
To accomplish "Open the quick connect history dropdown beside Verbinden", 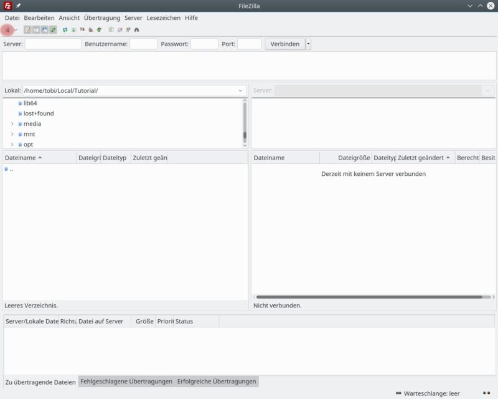I will click(308, 44).
